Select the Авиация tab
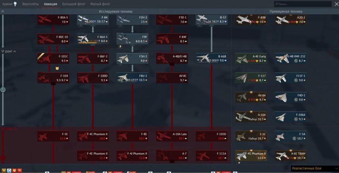This screenshot has width=339, height=173. (51, 4)
